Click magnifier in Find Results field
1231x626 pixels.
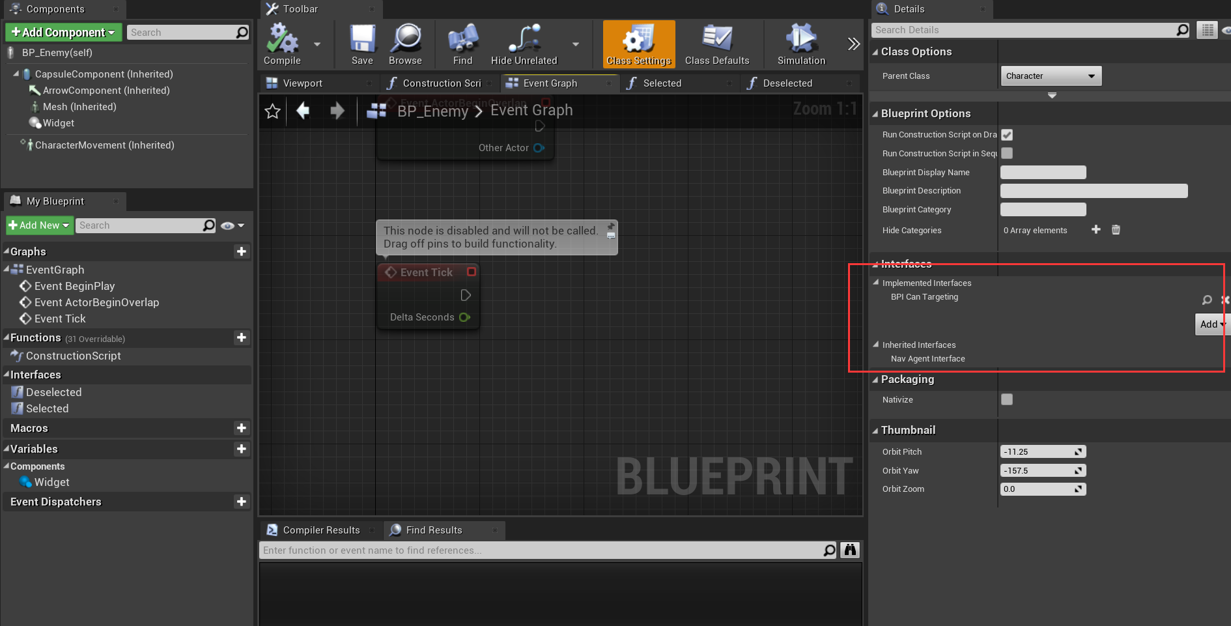(x=829, y=550)
